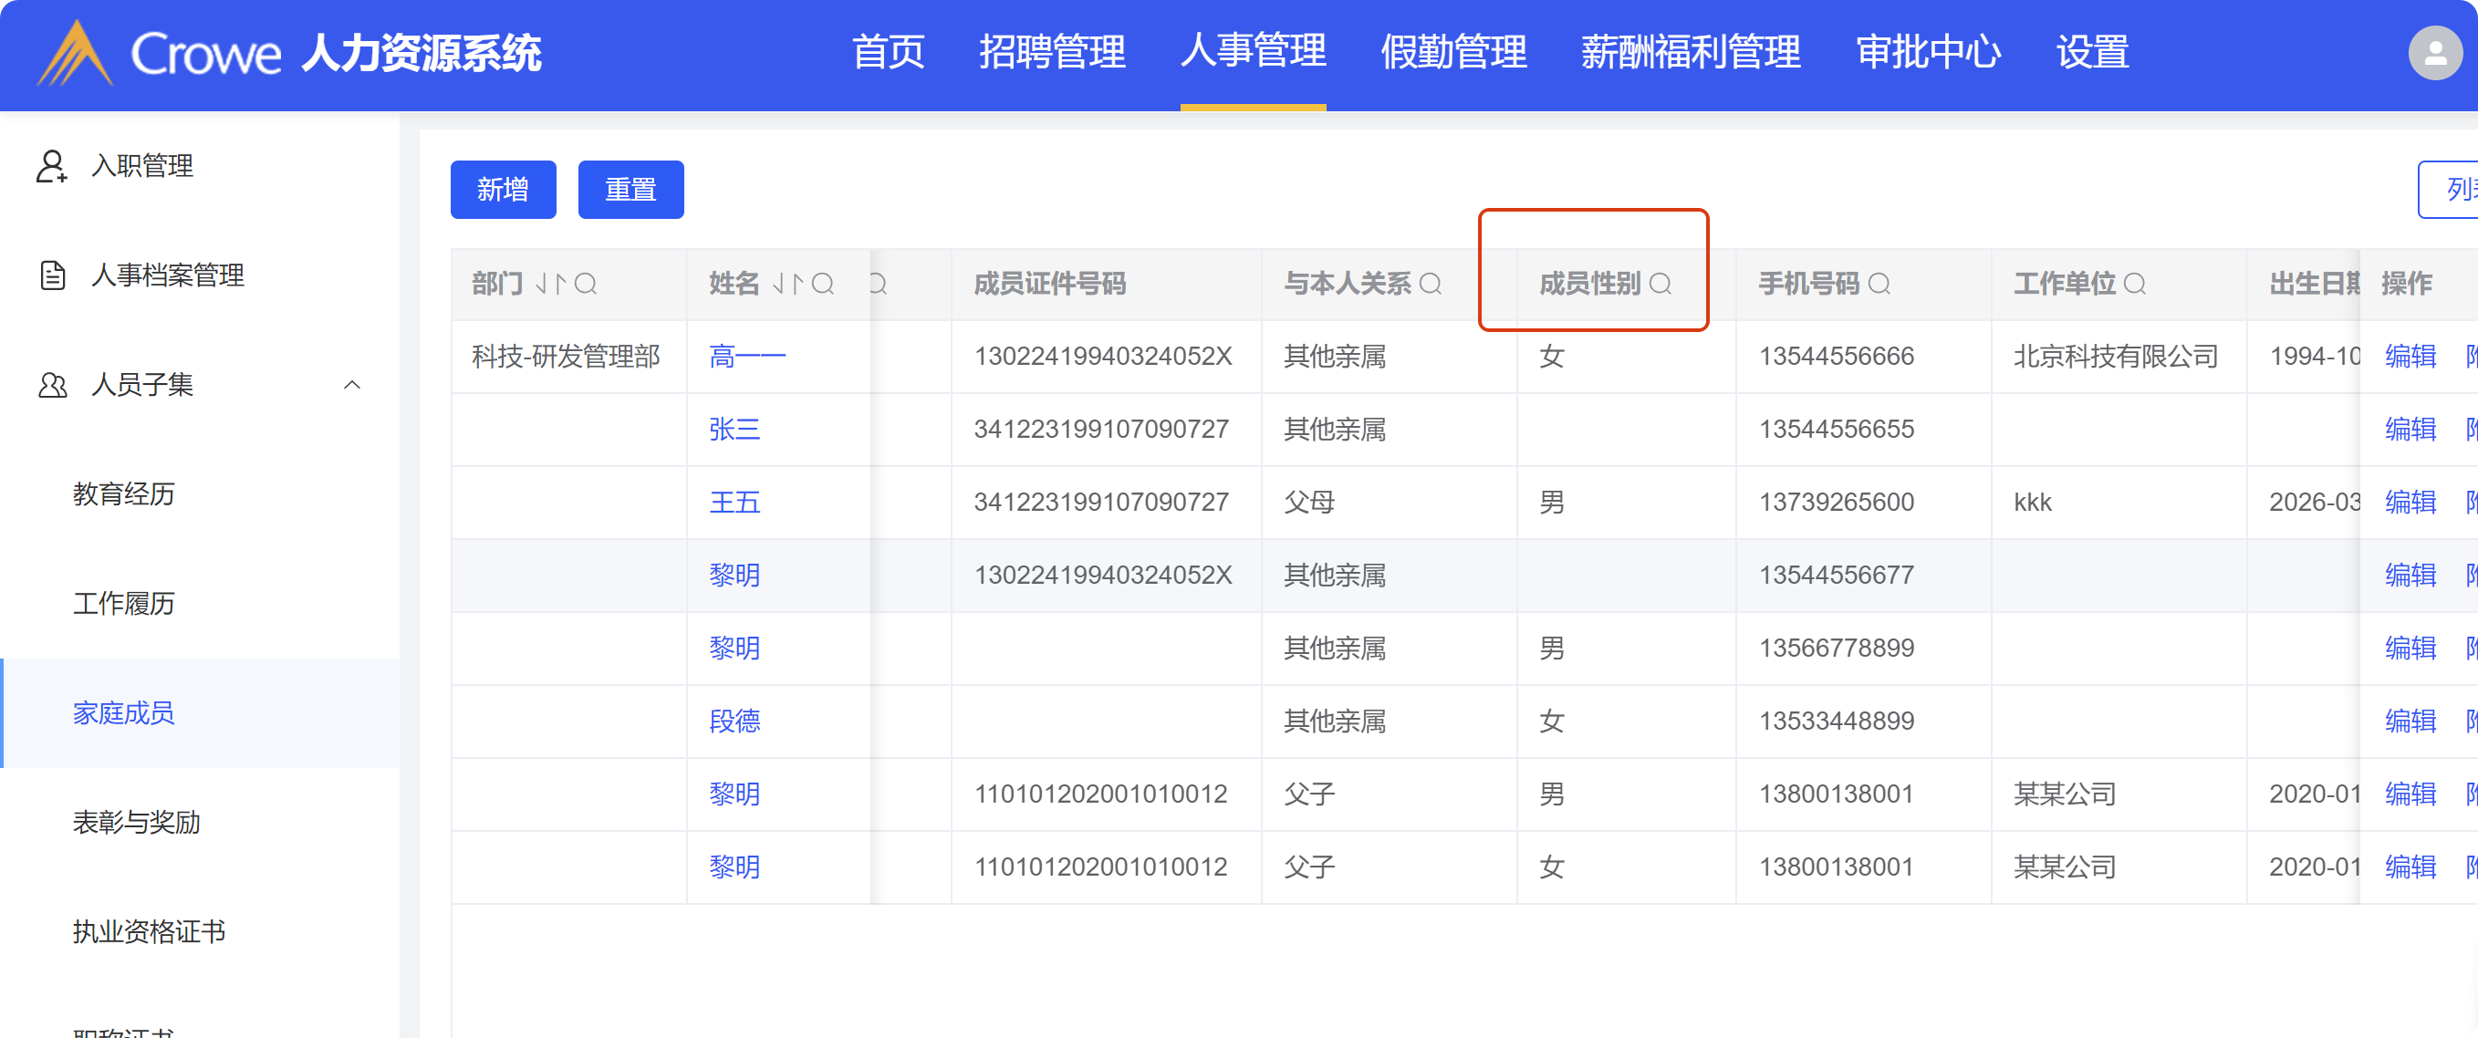Click sort icon in 姓名 column header

click(789, 284)
